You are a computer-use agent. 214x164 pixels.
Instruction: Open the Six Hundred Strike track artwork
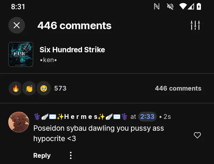[x=21, y=54]
